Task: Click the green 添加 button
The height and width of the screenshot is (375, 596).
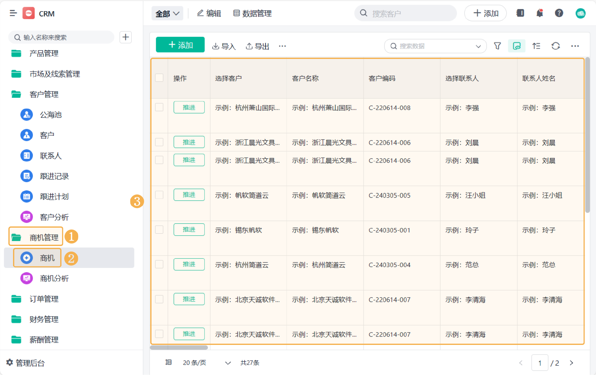Action: tap(180, 45)
